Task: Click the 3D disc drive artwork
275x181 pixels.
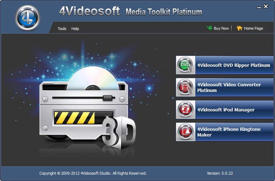Action: [x=88, y=107]
